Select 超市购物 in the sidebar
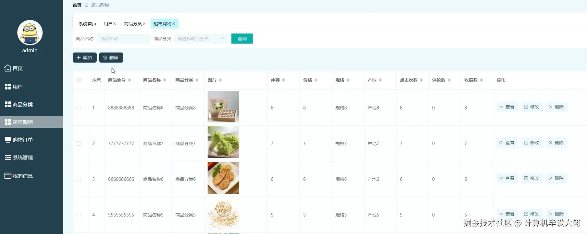This screenshot has height=234, width=587. (31, 122)
